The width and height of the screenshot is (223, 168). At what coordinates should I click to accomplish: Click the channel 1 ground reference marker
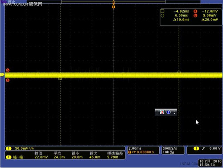click(2, 75)
